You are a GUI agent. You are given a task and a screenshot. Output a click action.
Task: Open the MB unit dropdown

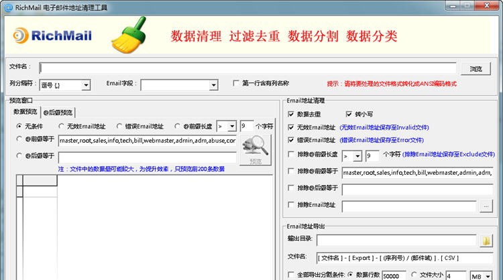(x=488, y=276)
